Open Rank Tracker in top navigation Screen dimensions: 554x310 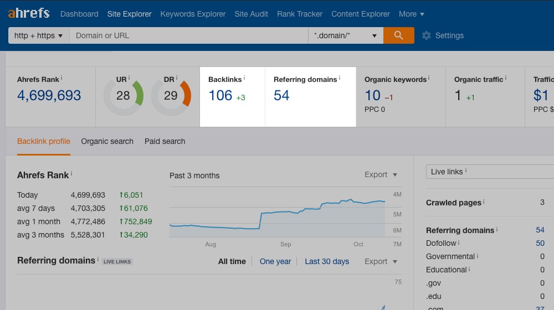[x=300, y=14]
